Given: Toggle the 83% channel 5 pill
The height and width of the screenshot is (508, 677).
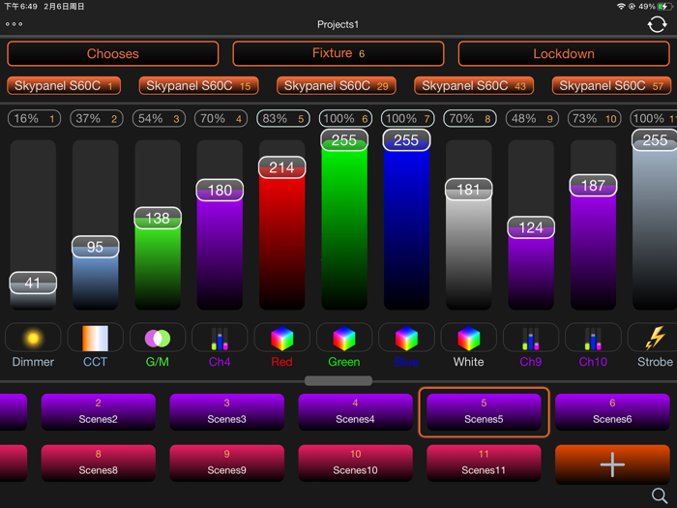Looking at the screenshot, I should (x=282, y=118).
